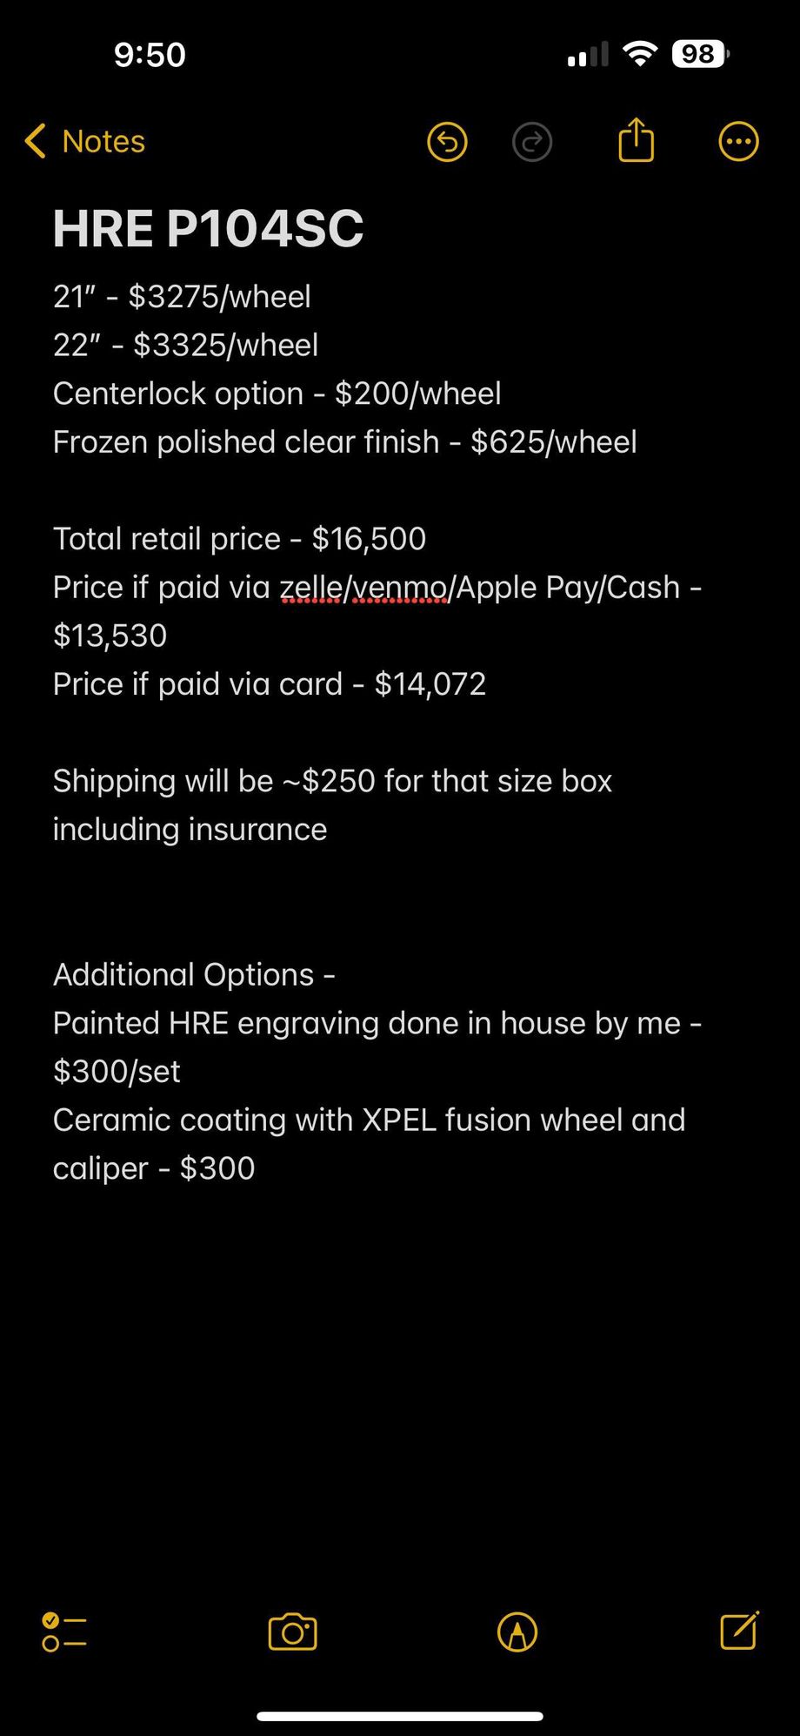Screen dimensions: 800x1736
Task: Tap the HRE P104SC note title
Action: [x=208, y=229]
